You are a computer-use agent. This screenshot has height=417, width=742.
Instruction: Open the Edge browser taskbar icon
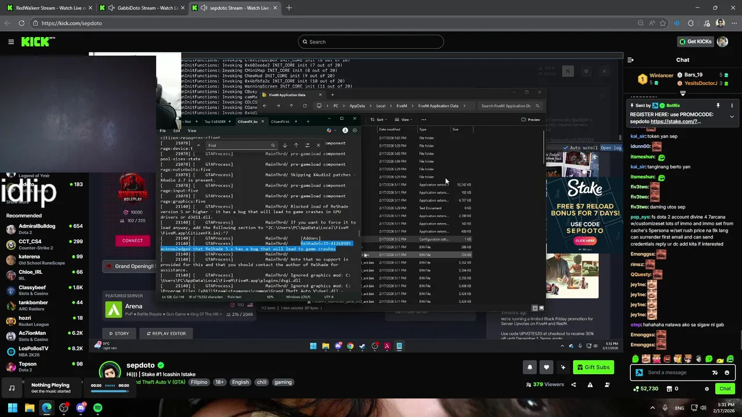click(x=46, y=408)
